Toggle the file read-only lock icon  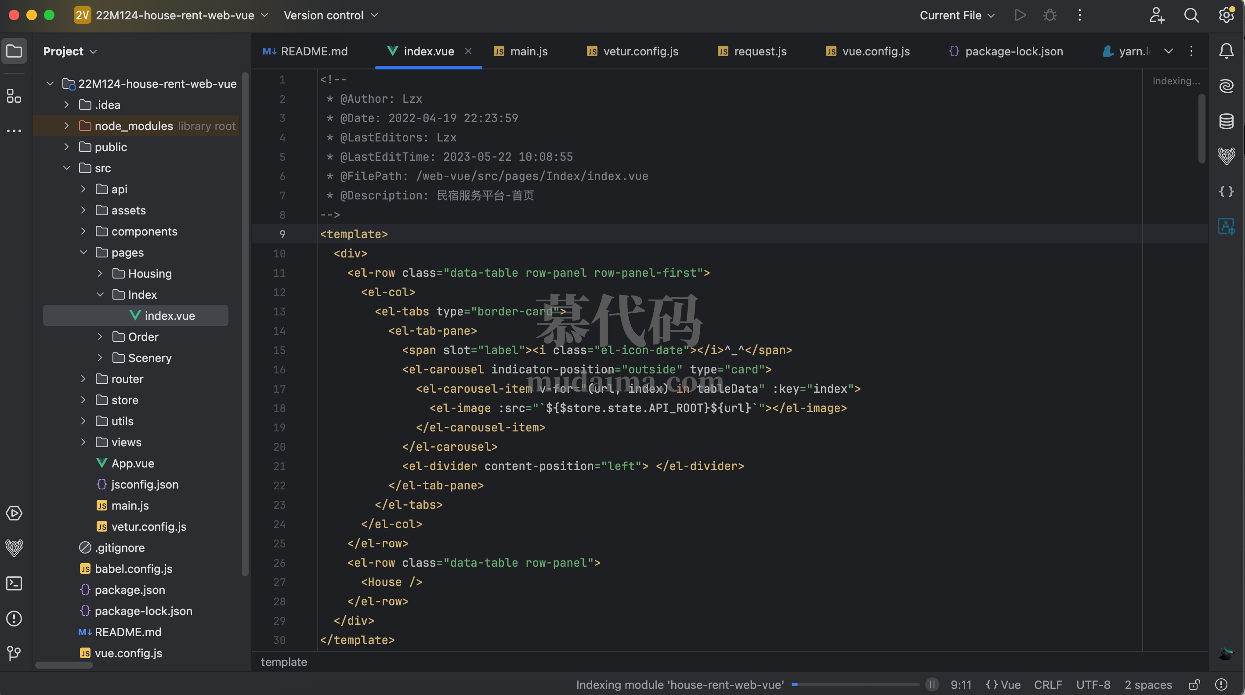coord(1194,684)
